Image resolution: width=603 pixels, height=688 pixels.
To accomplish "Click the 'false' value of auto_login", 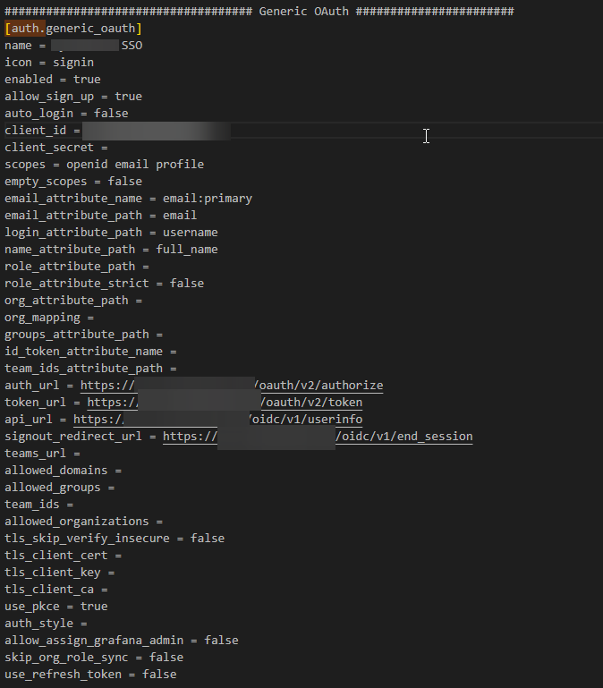I will click(x=111, y=114).
